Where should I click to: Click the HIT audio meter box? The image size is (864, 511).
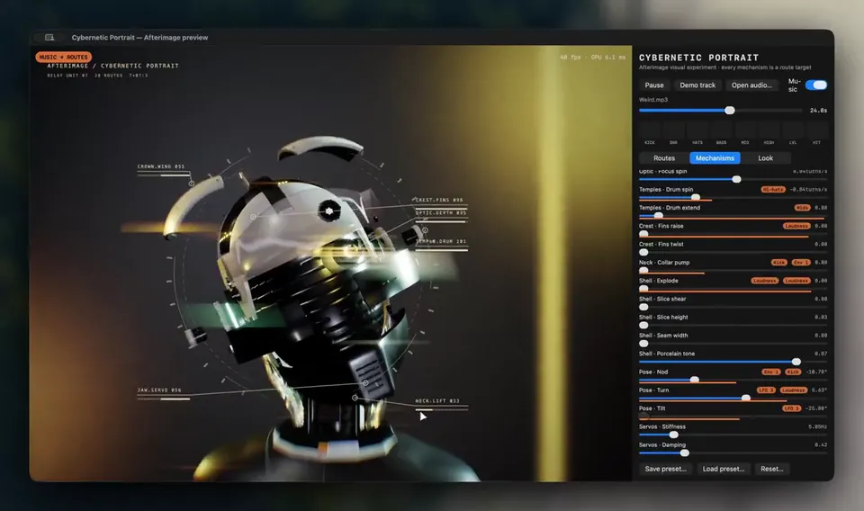coord(816,130)
